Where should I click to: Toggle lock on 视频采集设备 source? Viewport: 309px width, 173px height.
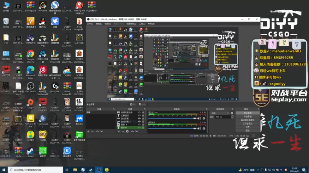click(143, 112)
